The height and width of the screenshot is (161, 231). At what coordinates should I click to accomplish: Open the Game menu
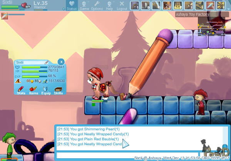tap(84, 5)
